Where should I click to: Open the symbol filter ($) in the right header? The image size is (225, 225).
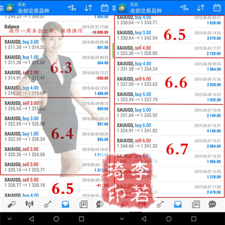coord(184,8)
